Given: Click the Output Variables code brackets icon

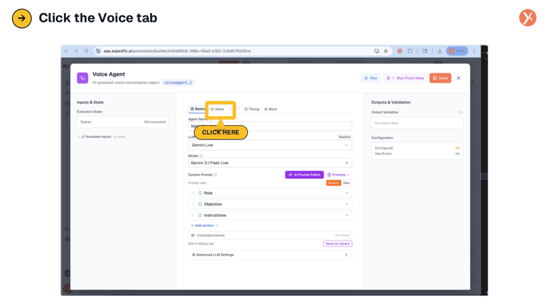Looking at the screenshot, I should pos(460,112).
